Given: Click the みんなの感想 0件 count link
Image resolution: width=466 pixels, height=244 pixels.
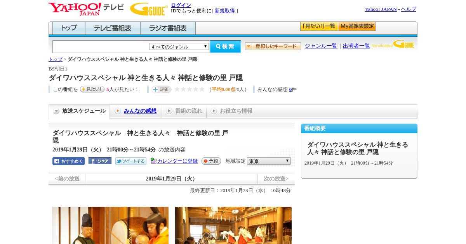Looking at the screenshot, I should 290,89.
